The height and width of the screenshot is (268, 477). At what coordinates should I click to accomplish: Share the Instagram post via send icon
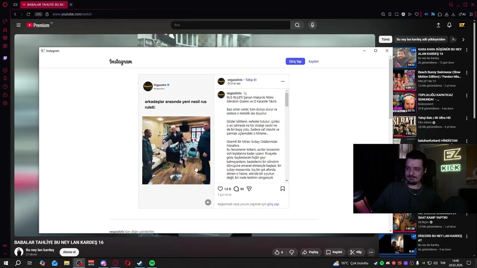pos(249,189)
